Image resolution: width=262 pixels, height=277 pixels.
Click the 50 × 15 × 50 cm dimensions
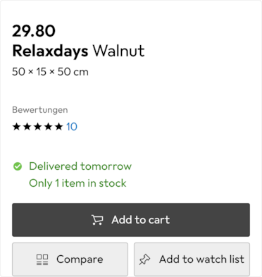point(50,72)
